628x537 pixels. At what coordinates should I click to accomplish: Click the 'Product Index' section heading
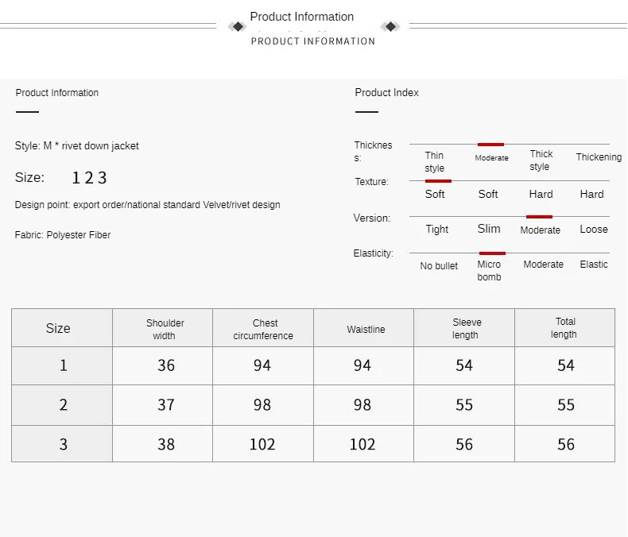point(386,92)
